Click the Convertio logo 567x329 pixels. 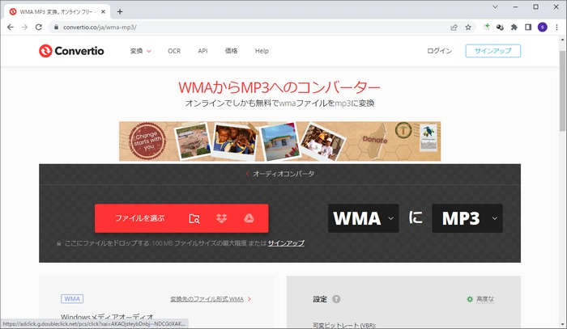click(71, 51)
